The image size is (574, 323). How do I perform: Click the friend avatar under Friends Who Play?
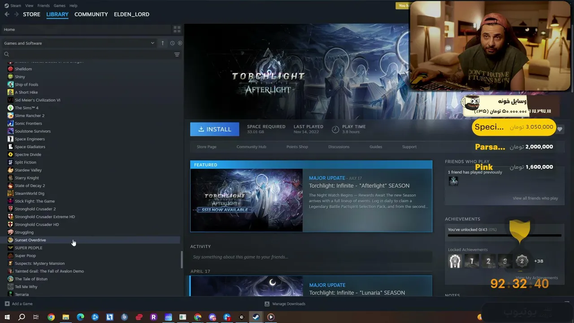(x=453, y=181)
